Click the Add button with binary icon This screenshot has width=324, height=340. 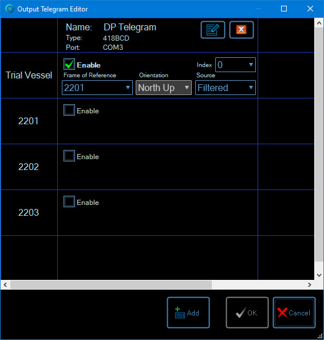point(188,313)
